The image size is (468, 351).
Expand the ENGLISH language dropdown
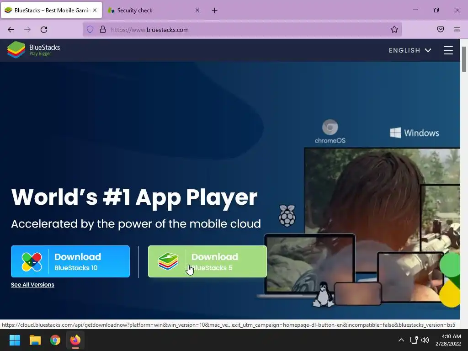[410, 50]
